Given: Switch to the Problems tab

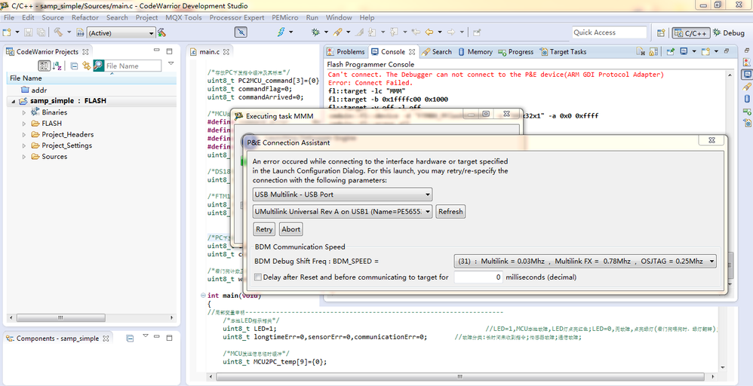Looking at the screenshot, I should pos(346,52).
